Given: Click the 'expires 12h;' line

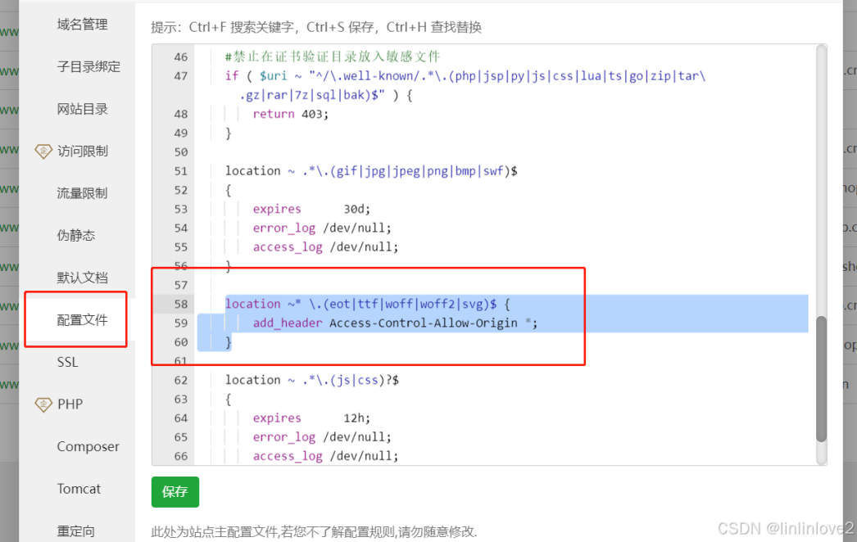Looking at the screenshot, I should click(311, 418).
